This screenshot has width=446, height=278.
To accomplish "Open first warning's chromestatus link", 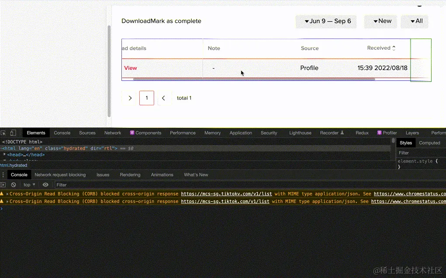I will point(410,194).
